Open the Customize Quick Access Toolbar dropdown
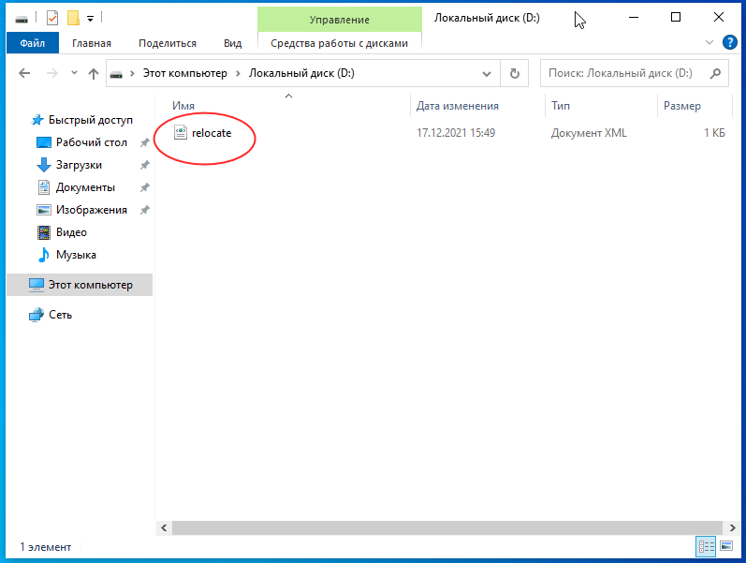Image resolution: width=746 pixels, height=563 pixels. point(90,19)
